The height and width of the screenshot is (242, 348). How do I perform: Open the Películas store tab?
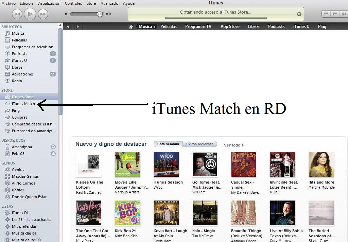tap(169, 27)
